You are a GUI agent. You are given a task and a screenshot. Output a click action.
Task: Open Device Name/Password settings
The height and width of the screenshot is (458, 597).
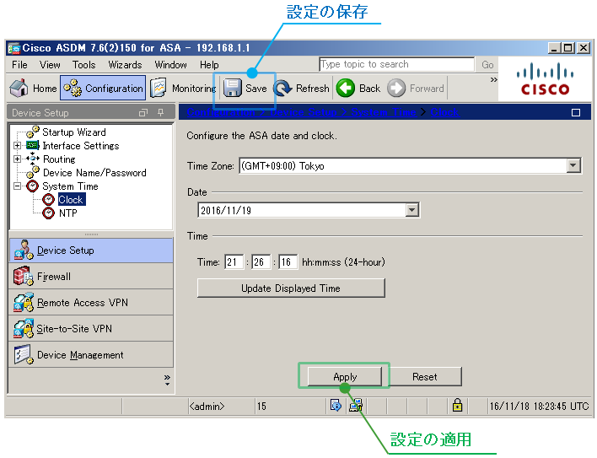[x=94, y=172]
